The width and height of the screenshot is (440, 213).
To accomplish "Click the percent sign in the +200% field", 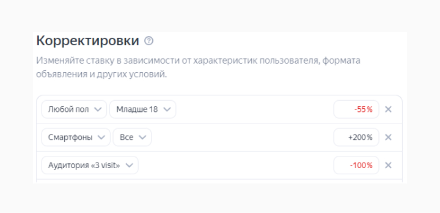I will (370, 138).
